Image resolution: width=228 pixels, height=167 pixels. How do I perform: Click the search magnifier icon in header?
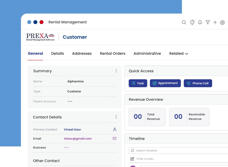click(184, 22)
